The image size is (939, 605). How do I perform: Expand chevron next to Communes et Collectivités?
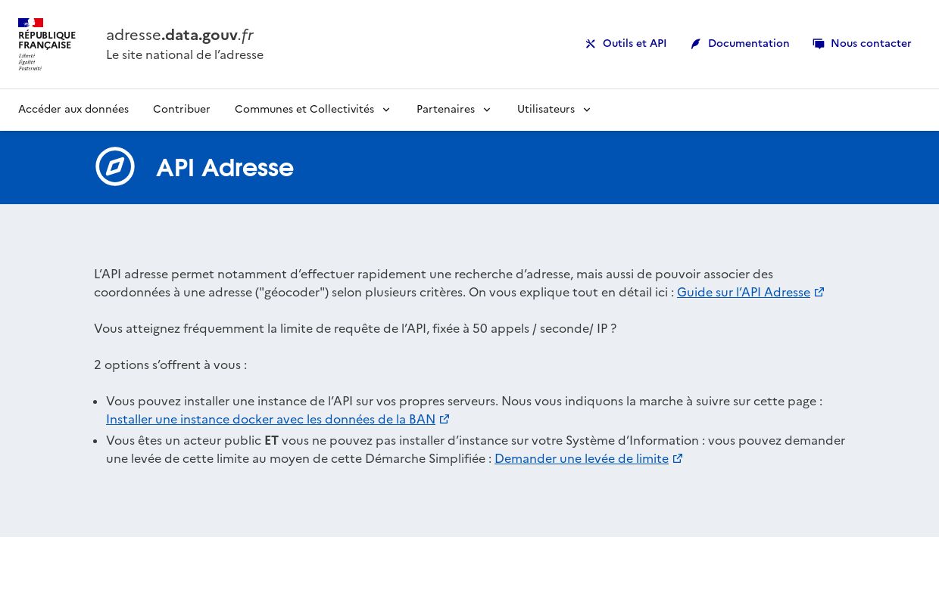tap(386, 110)
